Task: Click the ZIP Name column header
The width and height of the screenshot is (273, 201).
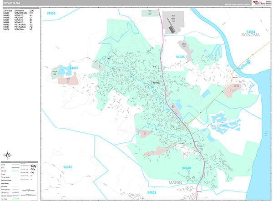Action: (x=19, y=11)
